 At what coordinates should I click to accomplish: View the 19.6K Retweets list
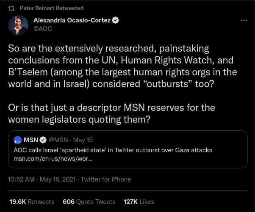(32, 202)
